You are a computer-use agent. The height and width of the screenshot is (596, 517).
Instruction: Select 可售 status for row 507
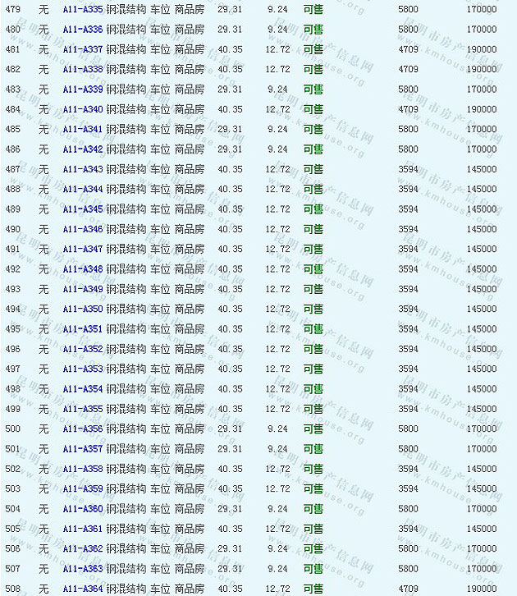coord(313,568)
